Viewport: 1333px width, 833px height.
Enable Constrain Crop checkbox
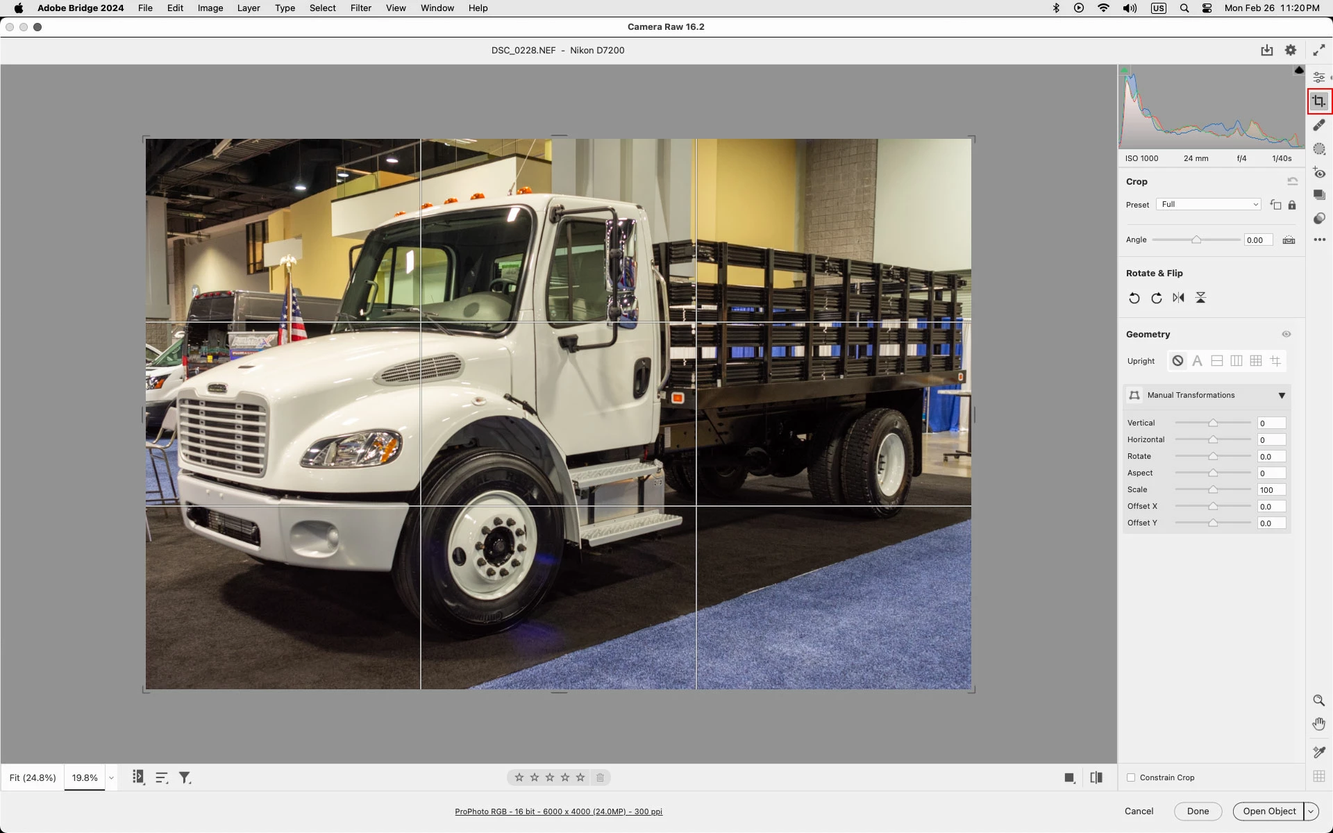point(1131,777)
